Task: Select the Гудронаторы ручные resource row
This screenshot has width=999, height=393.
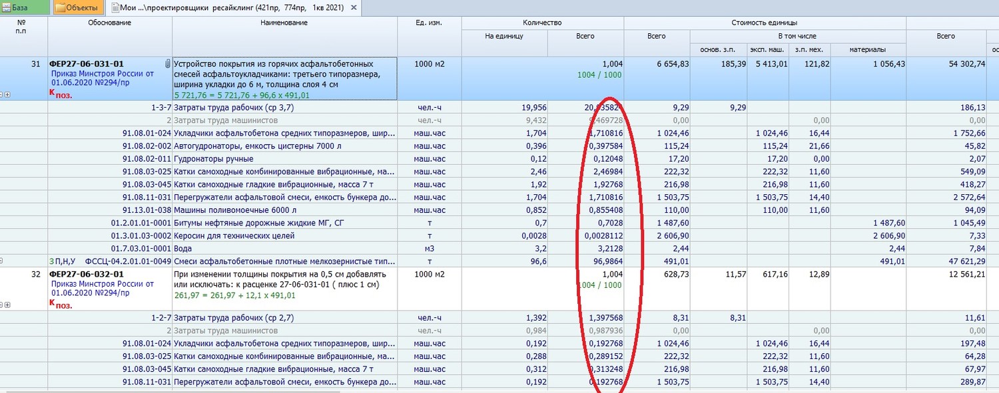Action: point(213,159)
